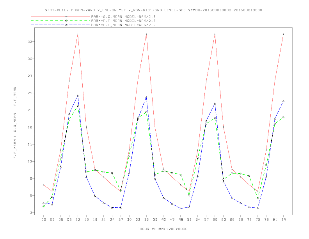
Task: Click y-axis tick label 33
Action: [x=30, y=42]
